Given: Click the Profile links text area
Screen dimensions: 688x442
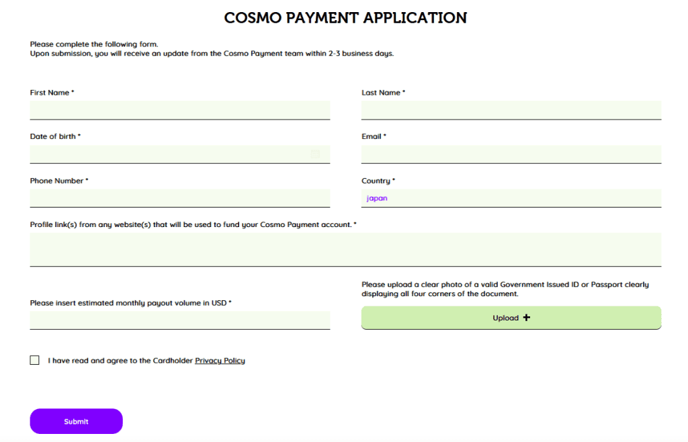Looking at the screenshot, I should click(x=345, y=249).
